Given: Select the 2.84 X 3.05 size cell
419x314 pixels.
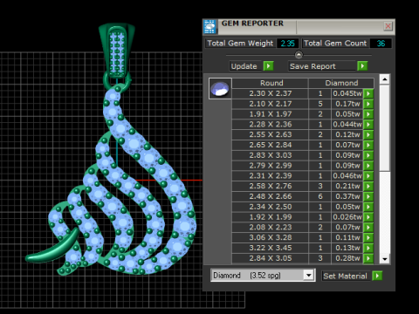Looking at the screenshot, I should (270, 258).
